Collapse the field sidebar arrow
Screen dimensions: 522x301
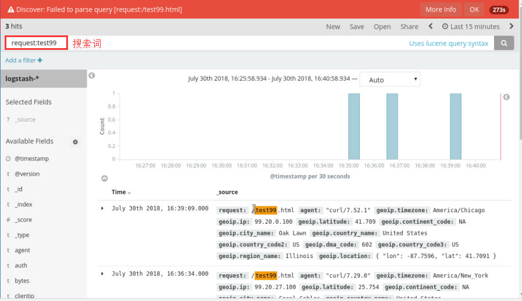(x=92, y=75)
